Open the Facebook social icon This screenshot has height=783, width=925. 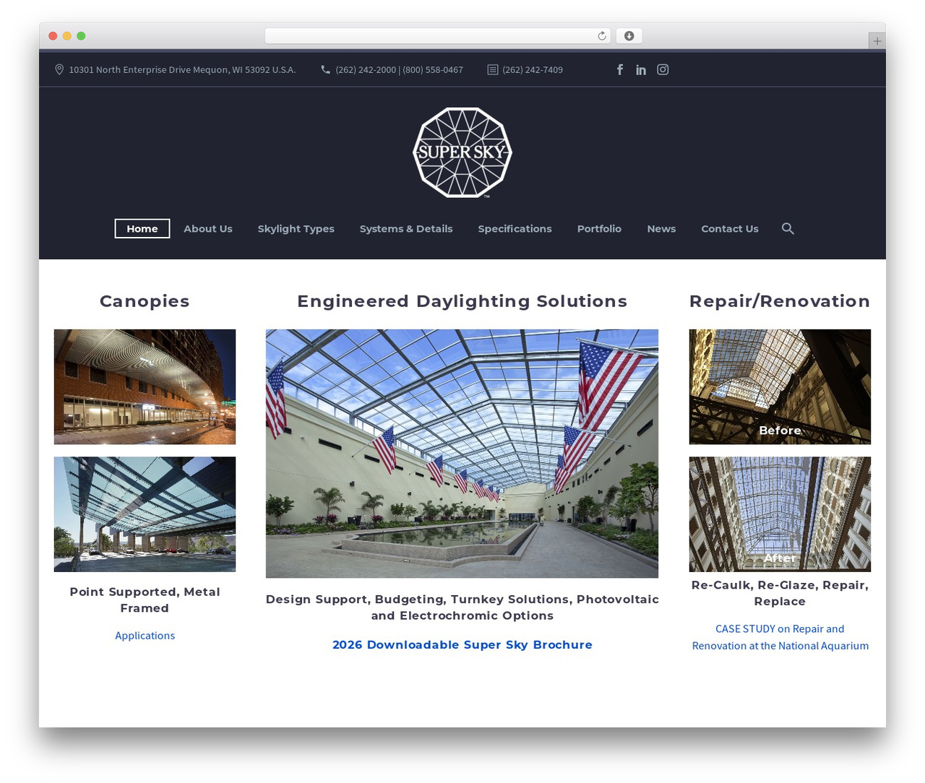coord(620,69)
